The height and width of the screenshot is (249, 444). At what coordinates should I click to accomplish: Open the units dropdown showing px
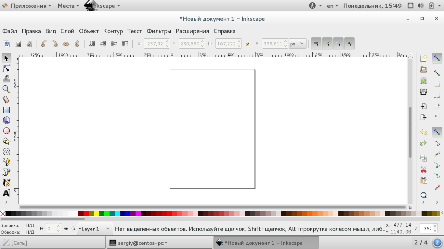pyautogui.click(x=297, y=43)
